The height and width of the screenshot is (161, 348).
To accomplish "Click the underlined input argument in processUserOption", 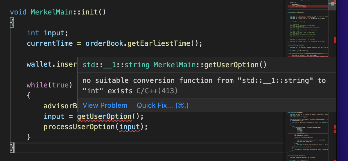I will pos(130,127).
